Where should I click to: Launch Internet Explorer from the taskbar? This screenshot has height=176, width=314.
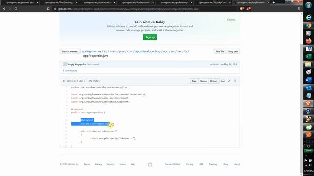(309, 18)
